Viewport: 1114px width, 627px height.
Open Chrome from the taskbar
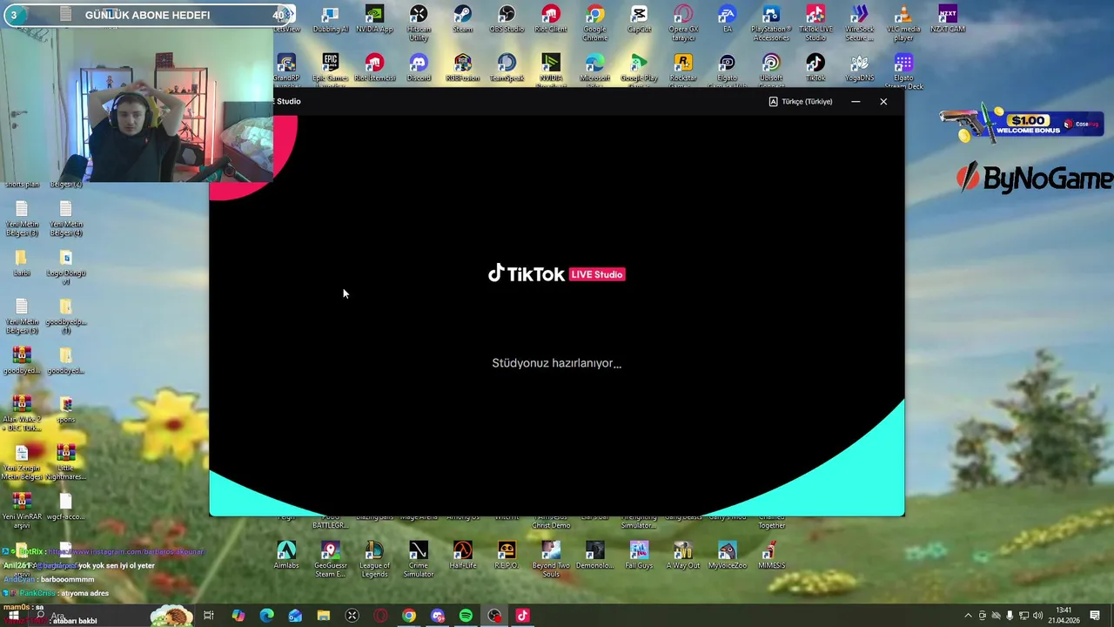click(409, 616)
